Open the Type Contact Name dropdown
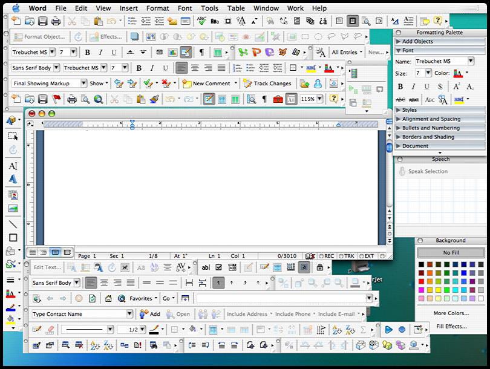 click(x=129, y=314)
